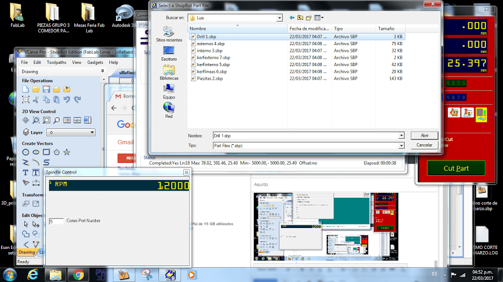The image size is (503, 282).
Task: Go back with the file dialog back arrow
Action: coord(292,18)
